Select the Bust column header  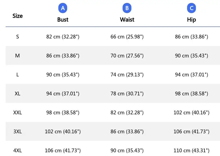coord(63,19)
